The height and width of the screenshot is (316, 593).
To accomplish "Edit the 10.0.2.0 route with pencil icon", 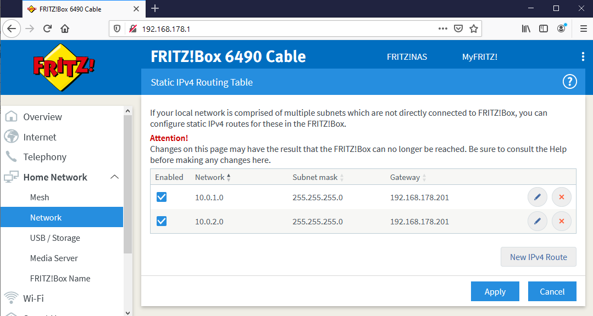I will point(537,221).
